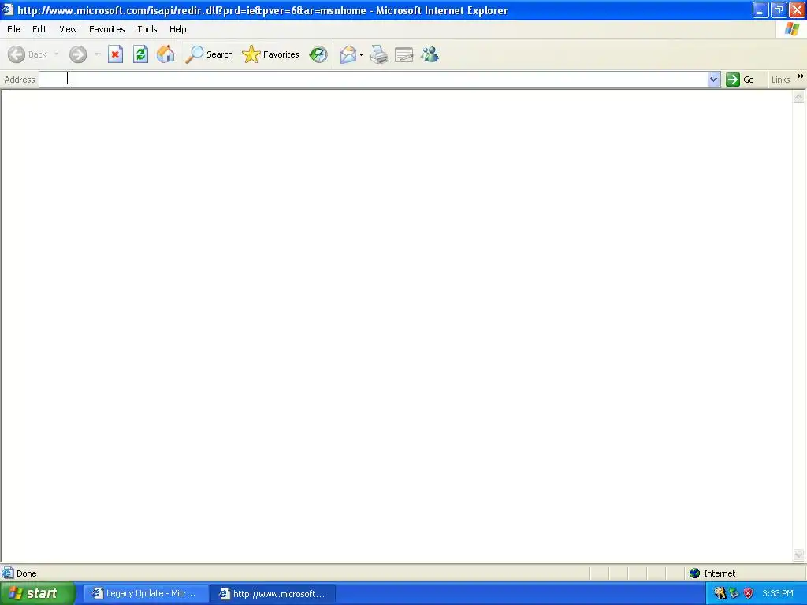Click the Edit page toolbar icon
807x605 pixels.
[x=404, y=54]
